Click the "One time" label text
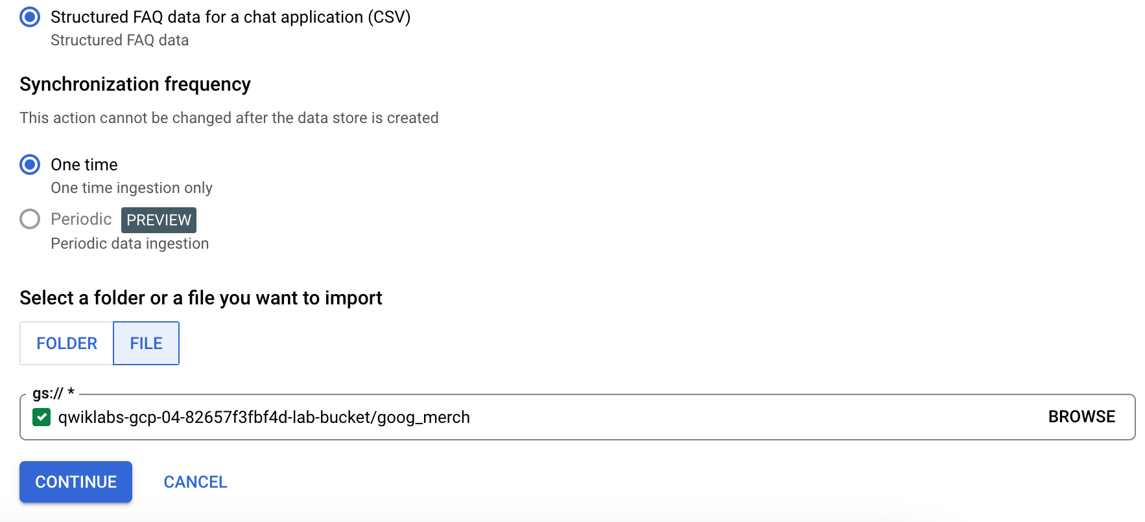Image resolution: width=1145 pixels, height=522 pixels. click(84, 165)
